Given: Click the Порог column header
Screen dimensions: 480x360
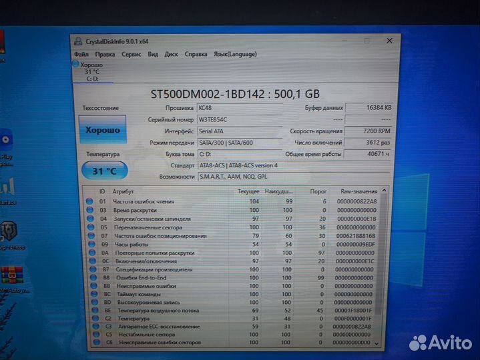Looking at the screenshot, I should click(x=318, y=191).
